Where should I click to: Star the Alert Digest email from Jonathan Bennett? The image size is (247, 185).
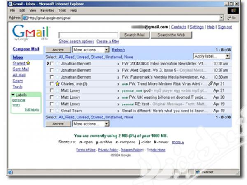[57, 70]
